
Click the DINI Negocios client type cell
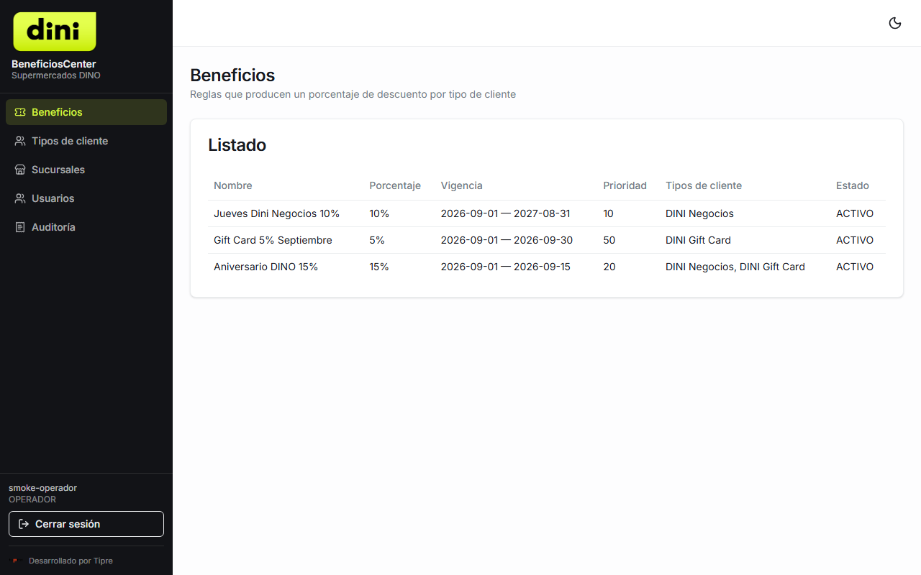point(700,213)
